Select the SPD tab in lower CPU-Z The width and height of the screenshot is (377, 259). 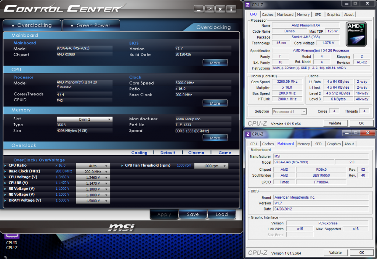pyautogui.click(x=318, y=144)
